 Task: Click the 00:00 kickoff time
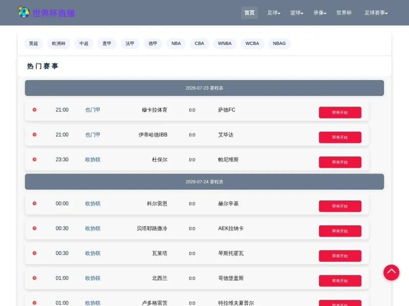pyautogui.click(x=62, y=203)
